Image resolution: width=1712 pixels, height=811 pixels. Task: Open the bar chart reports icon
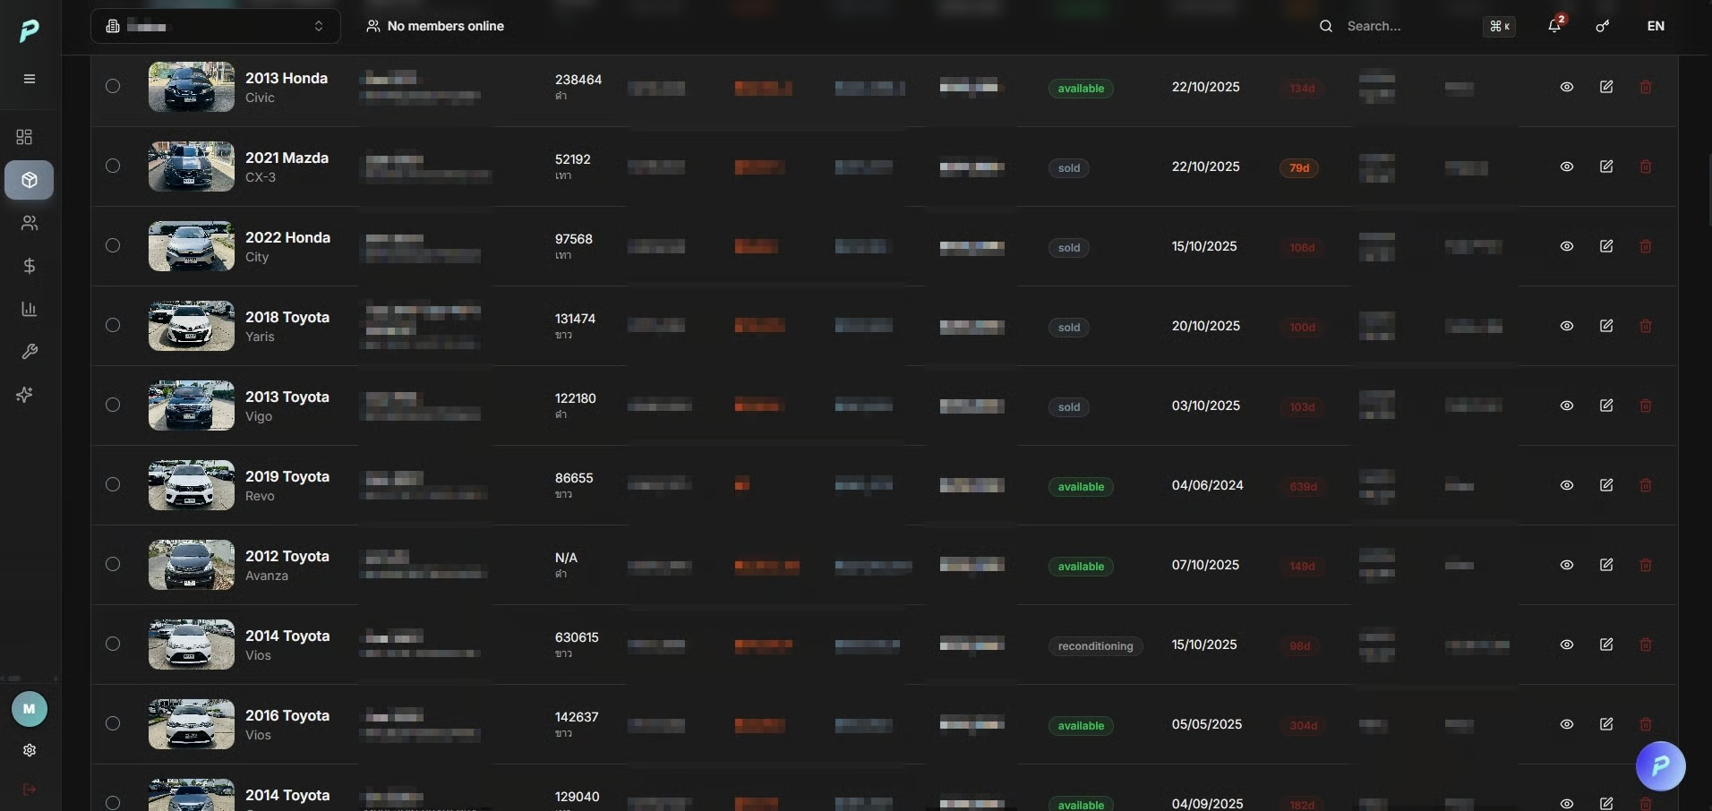point(30,309)
